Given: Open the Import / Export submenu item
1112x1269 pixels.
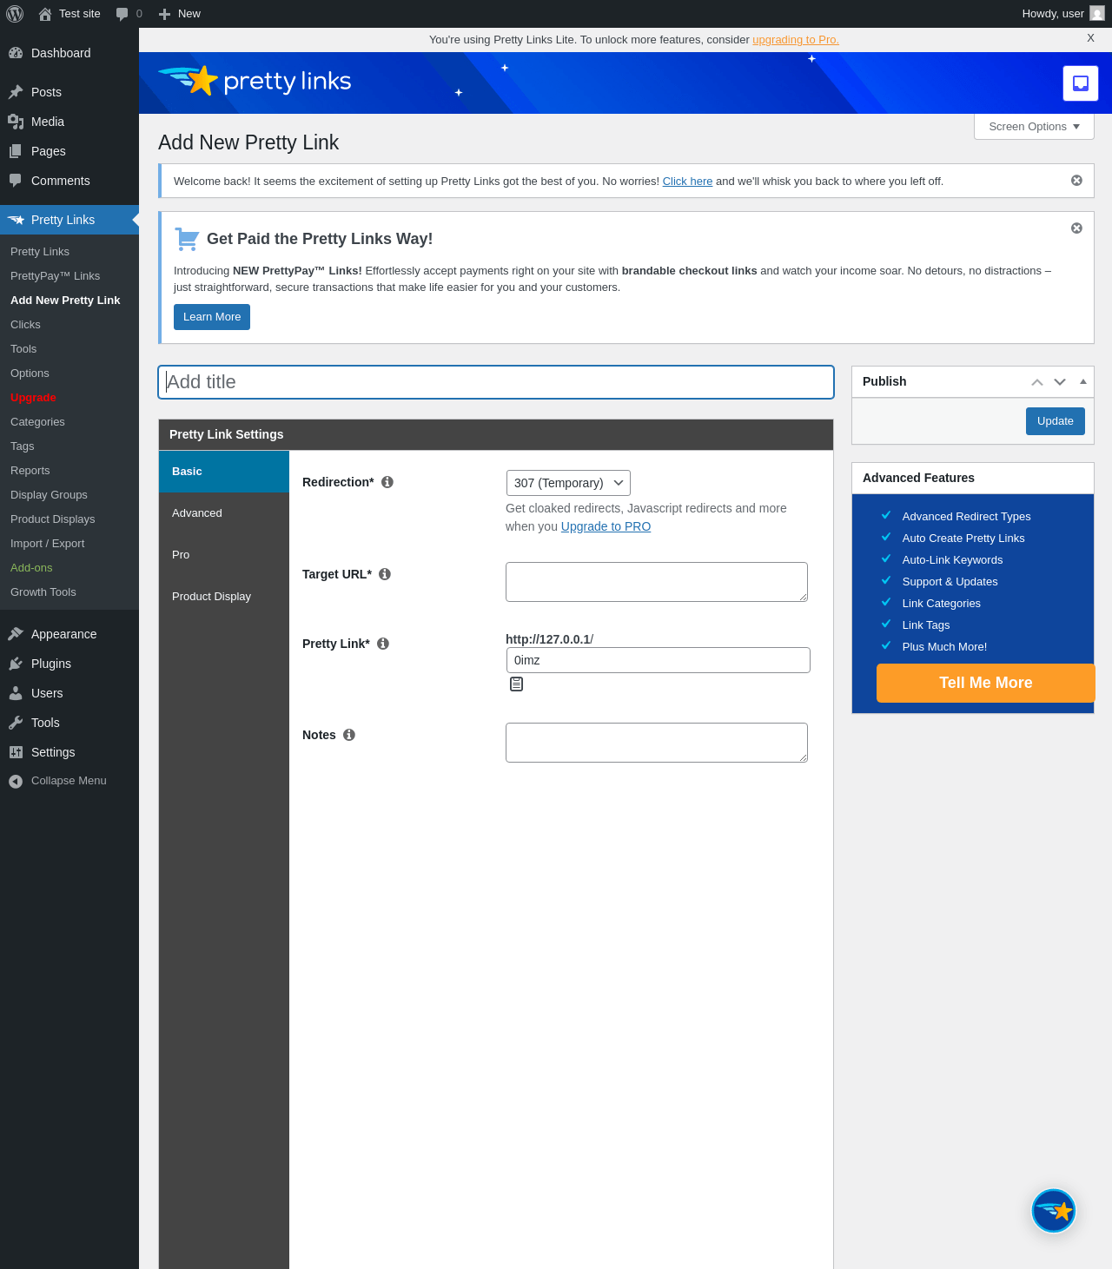Looking at the screenshot, I should [x=69, y=544].
